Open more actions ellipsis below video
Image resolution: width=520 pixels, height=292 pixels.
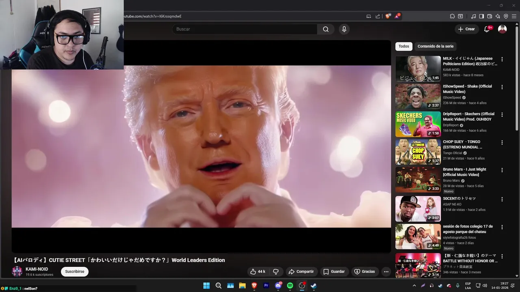click(386, 272)
